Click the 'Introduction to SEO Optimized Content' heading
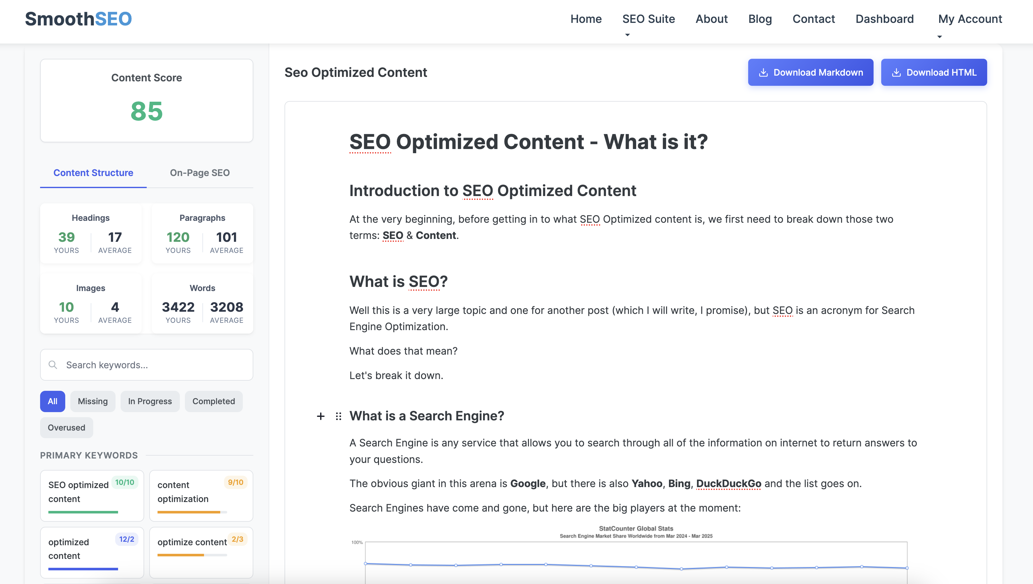This screenshot has height=584, width=1033. 493,191
